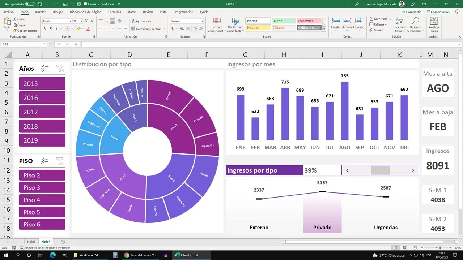Enable multi-select on the PISO slicer
The width and height of the screenshot is (463, 260).
pyautogui.click(x=45, y=161)
